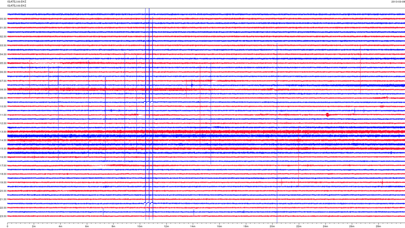Select the '03:30' row label
Screen dimensions: 405x228
(3, 46)
